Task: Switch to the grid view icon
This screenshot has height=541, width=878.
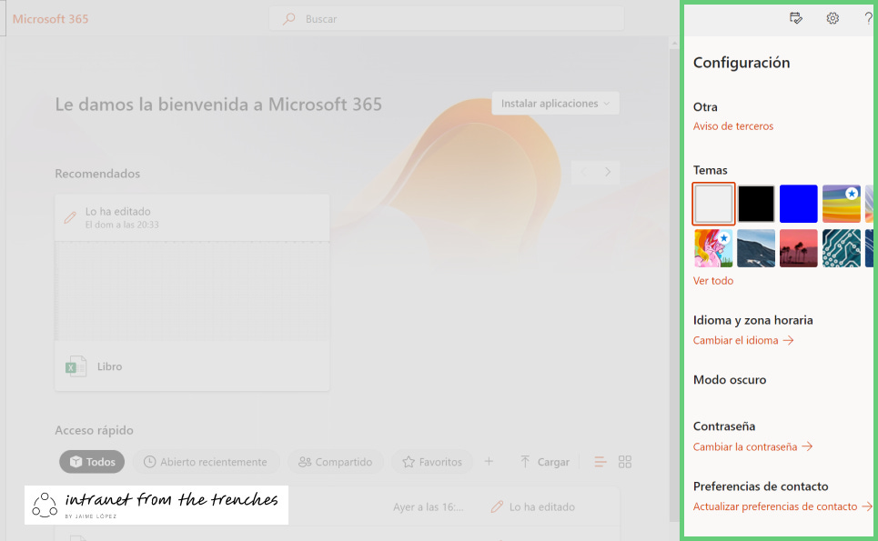Action: [625, 462]
